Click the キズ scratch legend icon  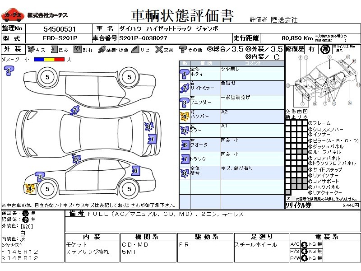(x=31, y=49)
